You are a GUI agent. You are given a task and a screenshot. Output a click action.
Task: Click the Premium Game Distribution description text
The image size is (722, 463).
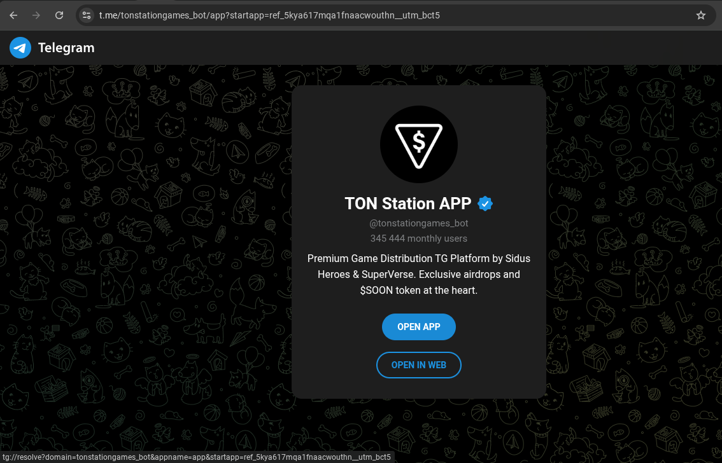tap(418, 275)
